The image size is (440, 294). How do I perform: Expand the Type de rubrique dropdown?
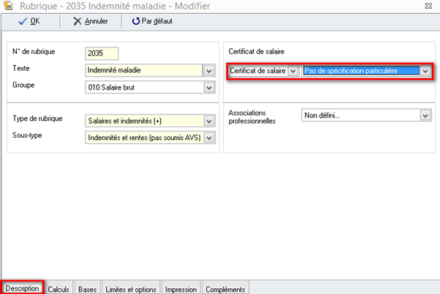(x=208, y=120)
